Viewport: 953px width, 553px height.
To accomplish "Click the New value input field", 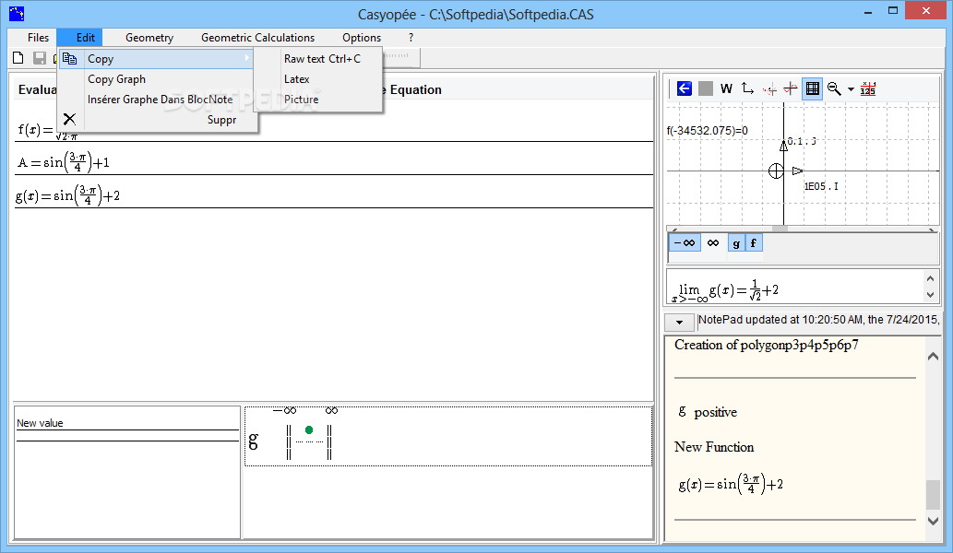I will 127,436.
